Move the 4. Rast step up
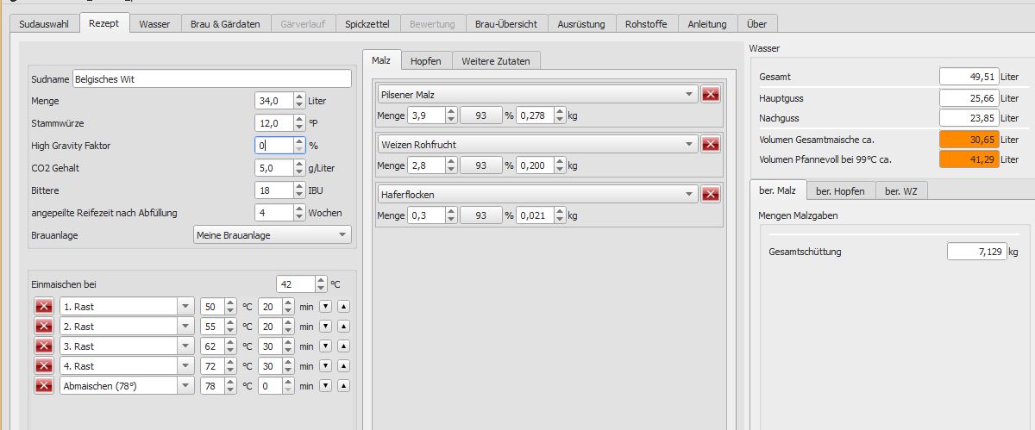1035x430 pixels. 342,366
